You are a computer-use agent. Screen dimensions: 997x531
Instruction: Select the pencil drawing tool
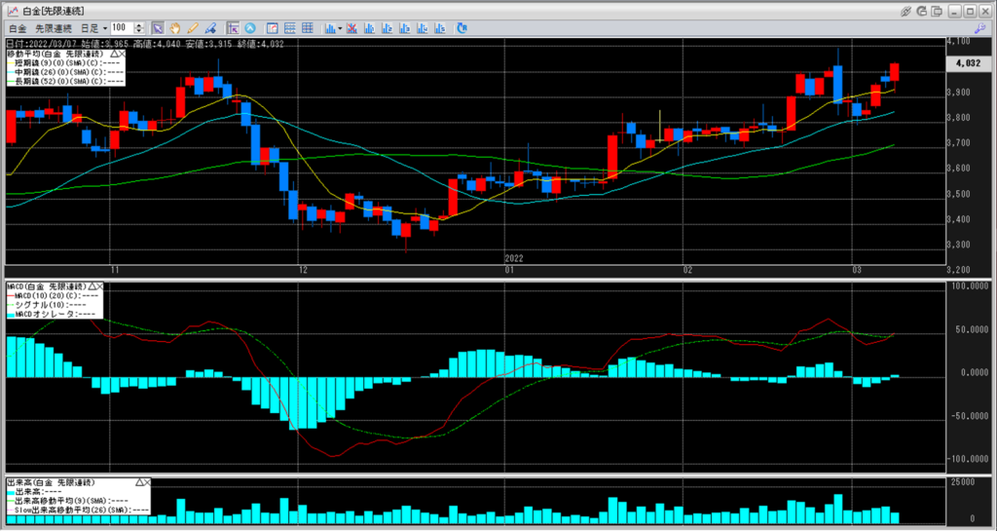click(x=192, y=28)
